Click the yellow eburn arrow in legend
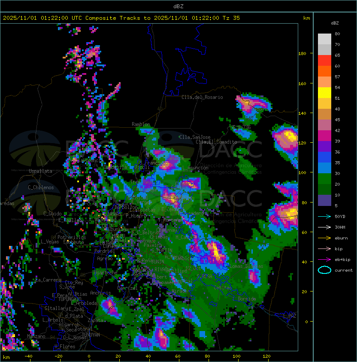 click(324, 238)
